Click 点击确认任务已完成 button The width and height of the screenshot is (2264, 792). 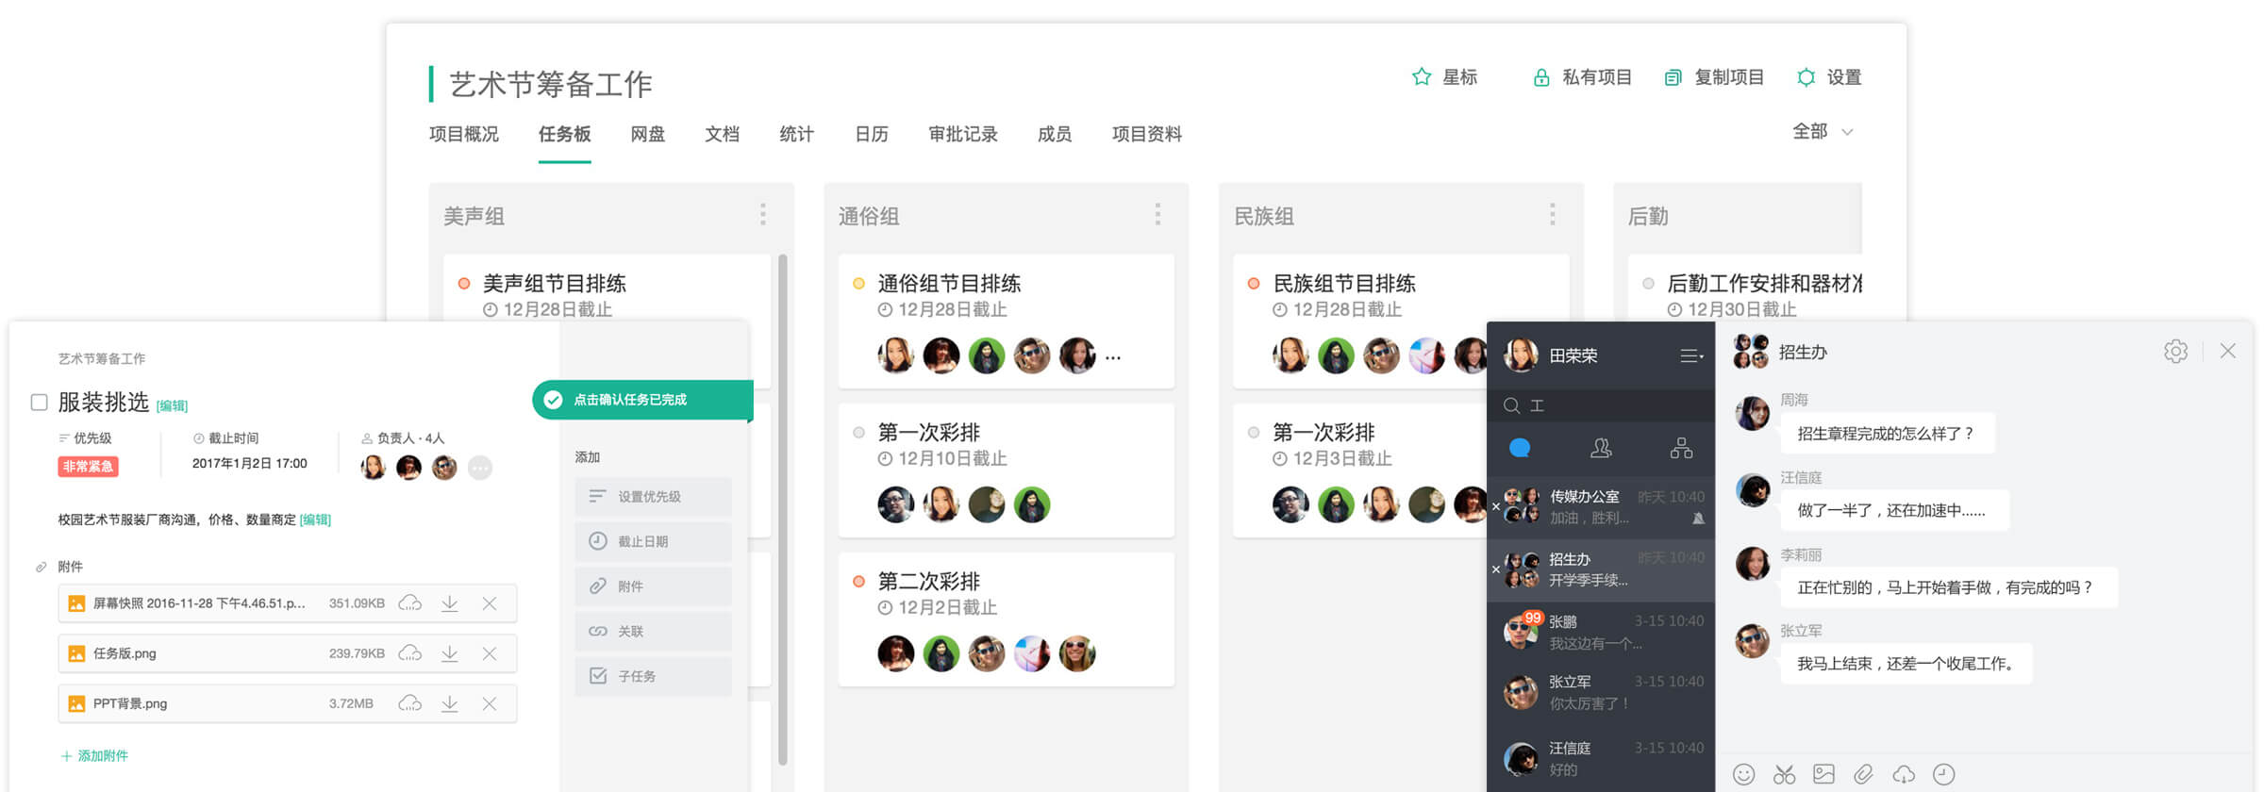(x=641, y=400)
